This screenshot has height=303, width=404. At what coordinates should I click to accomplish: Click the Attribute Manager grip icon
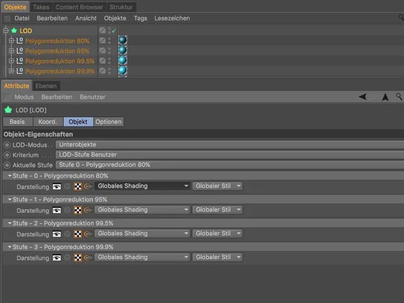pyautogui.click(x=7, y=97)
